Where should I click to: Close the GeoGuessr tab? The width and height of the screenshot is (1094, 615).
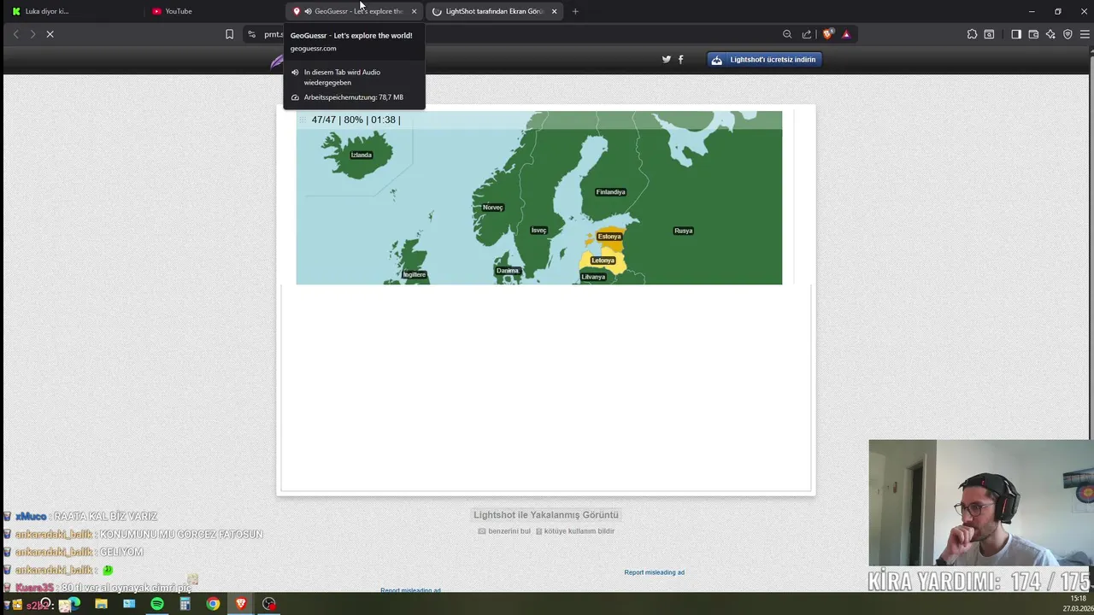point(414,11)
